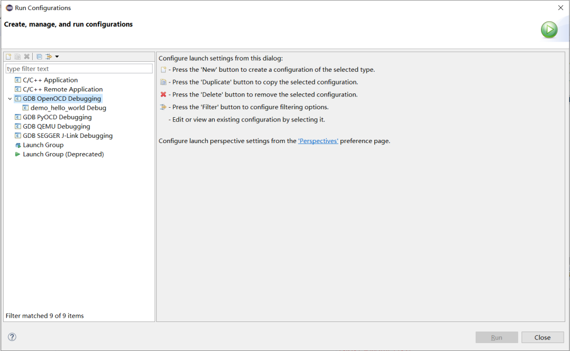Select the Launch Group item

pos(43,145)
